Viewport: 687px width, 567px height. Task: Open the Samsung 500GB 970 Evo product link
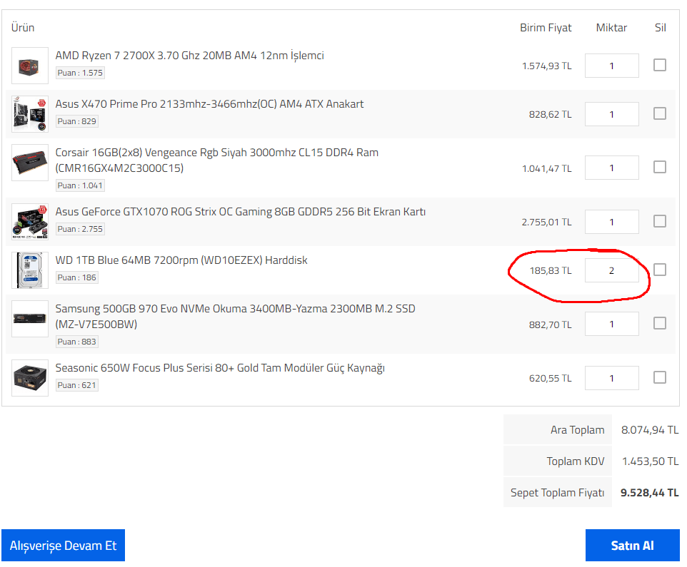pos(235,317)
